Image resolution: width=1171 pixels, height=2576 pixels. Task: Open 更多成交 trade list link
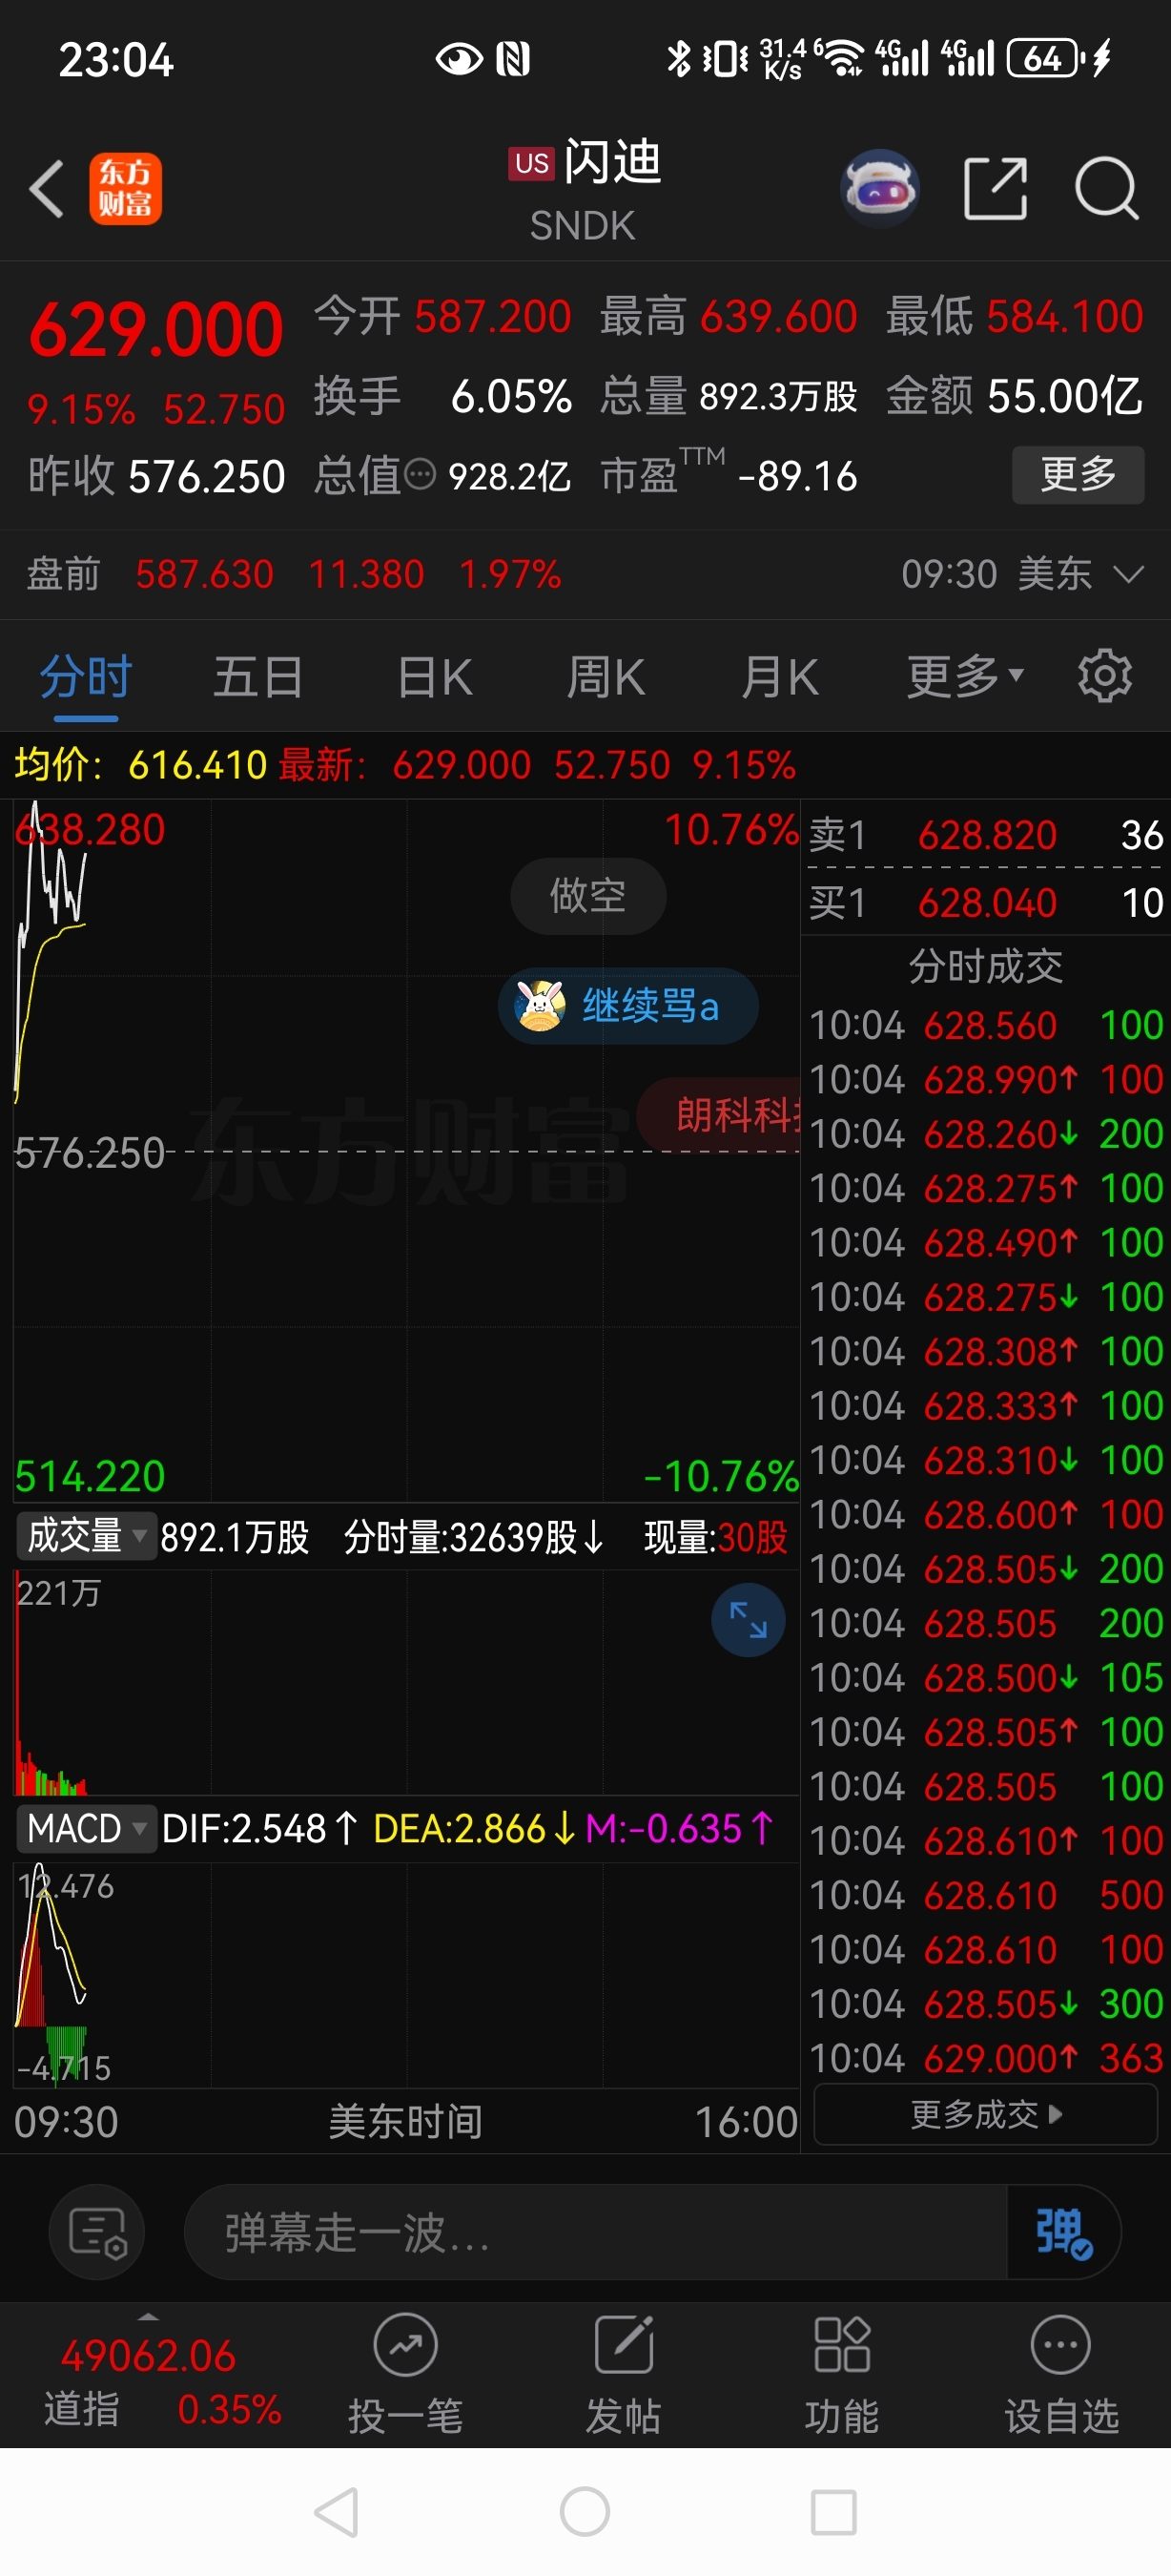pos(985,2114)
